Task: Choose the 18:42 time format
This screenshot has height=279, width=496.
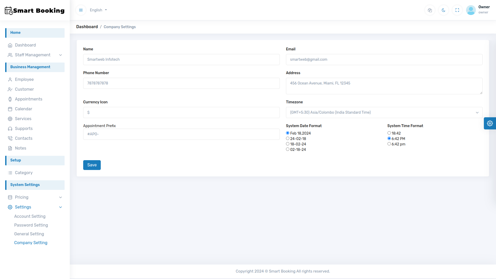Action: point(389,133)
